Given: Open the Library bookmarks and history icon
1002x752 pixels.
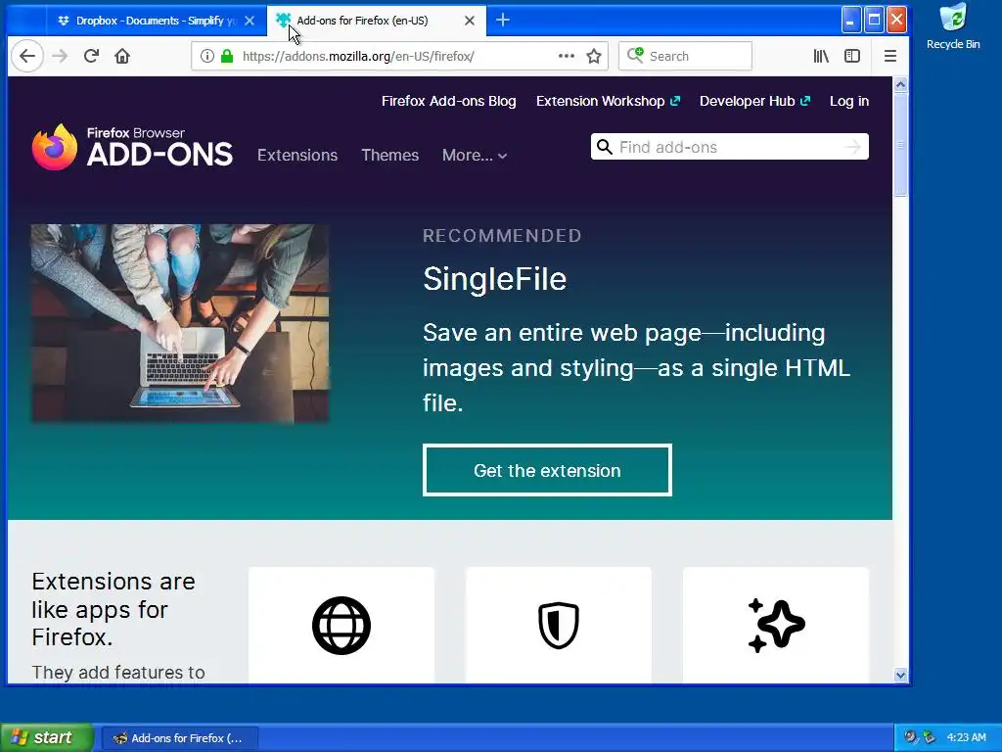Looking at the screenshot, I should [821, 56].
